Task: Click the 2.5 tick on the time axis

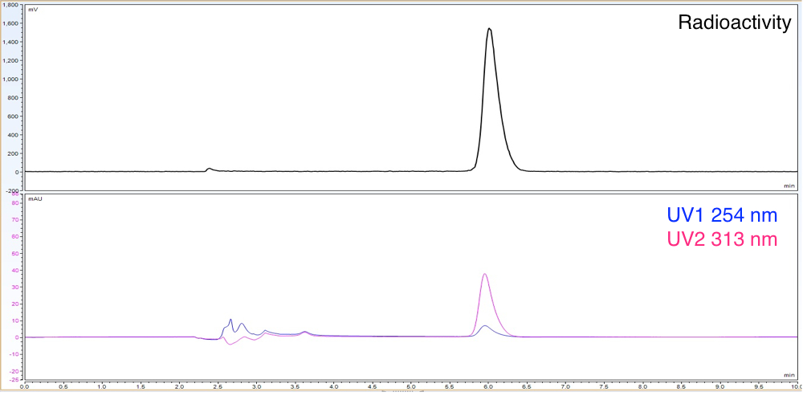Action: [x=218, y=386]
